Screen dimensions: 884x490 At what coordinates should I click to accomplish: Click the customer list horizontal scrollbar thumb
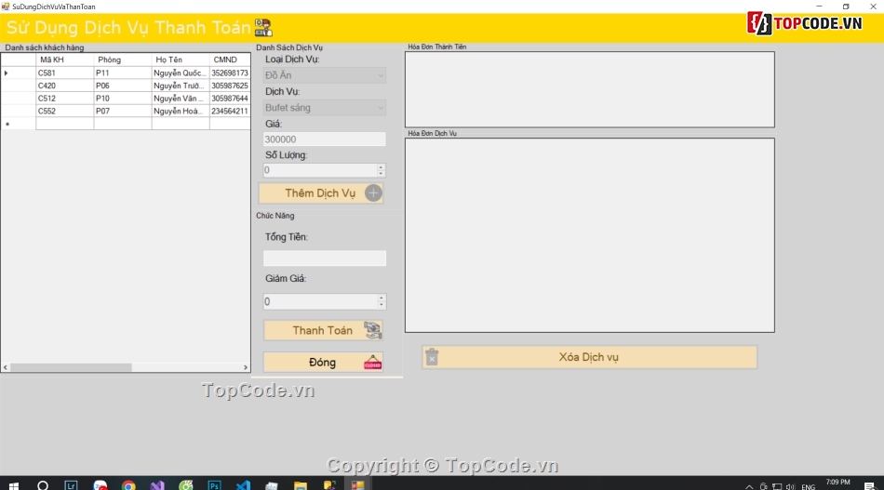click(x=71, y=367)
